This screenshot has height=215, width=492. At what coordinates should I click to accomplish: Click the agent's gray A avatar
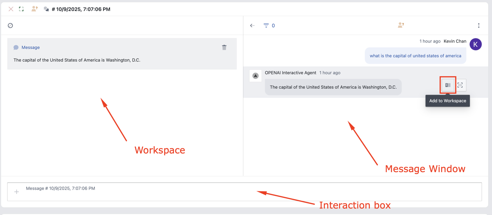(255, 76)
